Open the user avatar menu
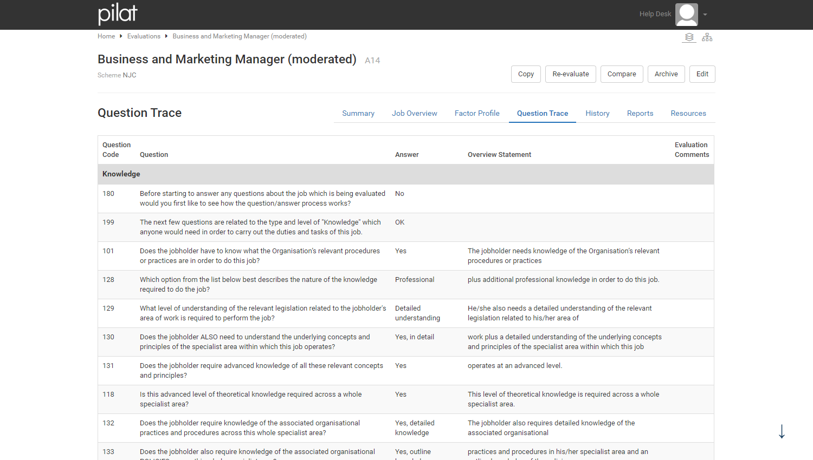813x460 pixels. pos(686,15)
